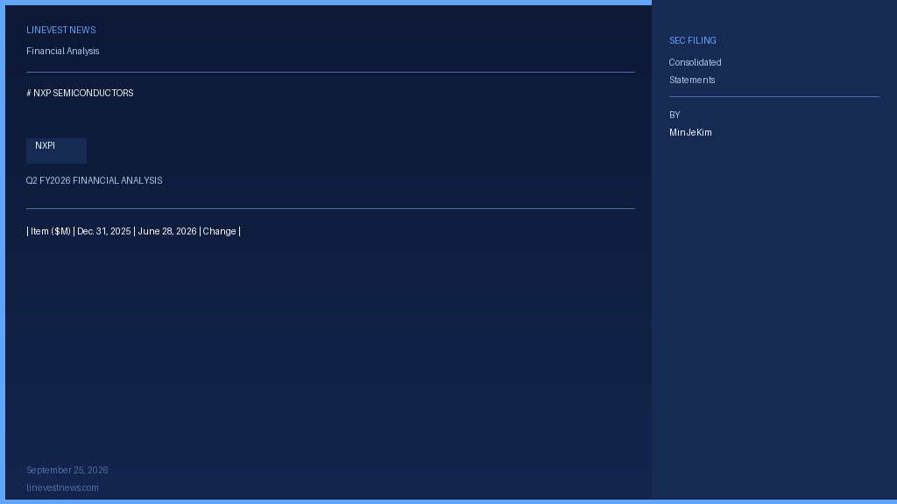Click the Change column header
Image resolution: width=897 pixels, height=504 pixels.
[219, 231]
